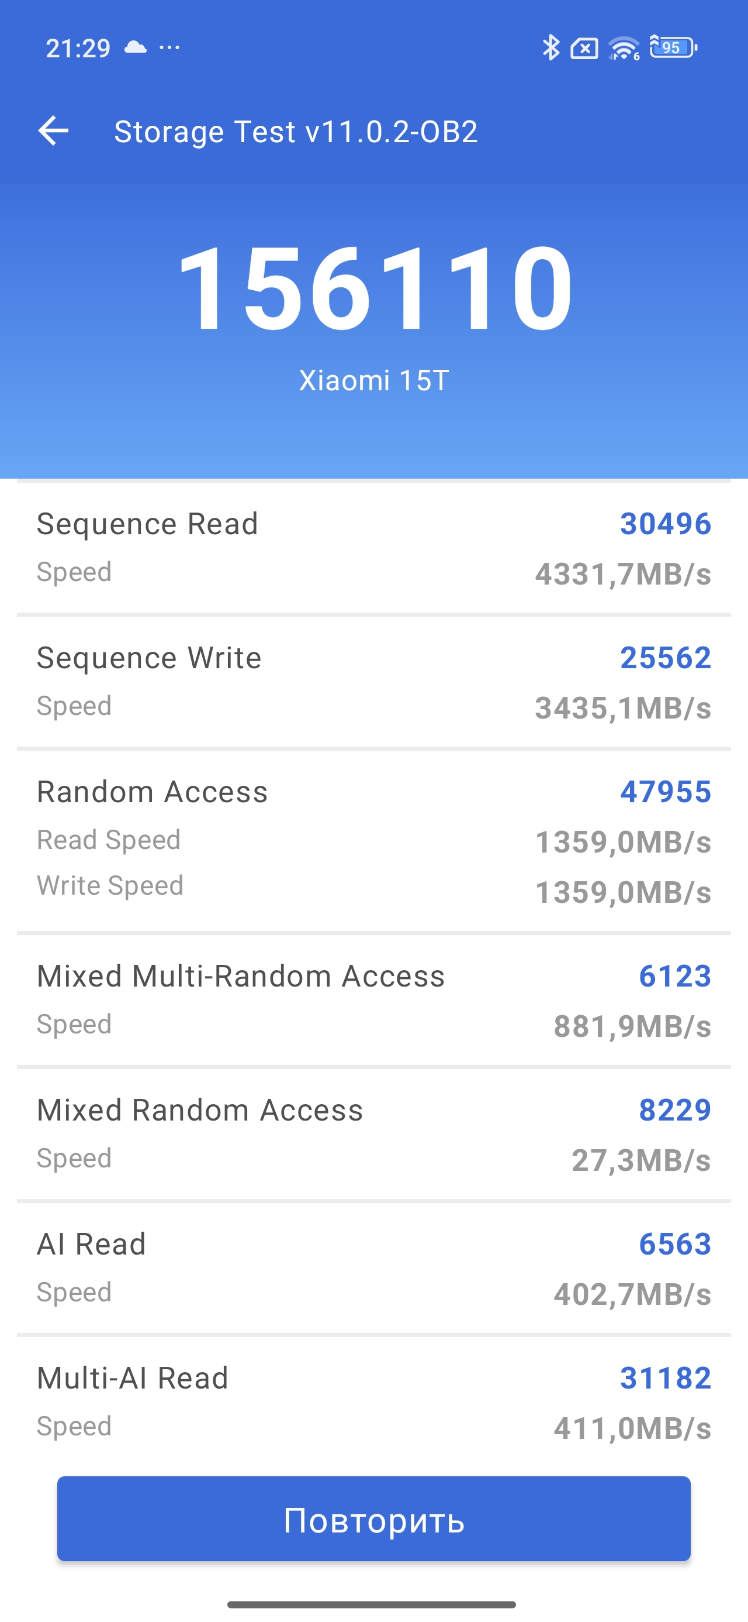748x1622 pixels.
Task: Tap the bottom navigation gesture bar
Action: (x=372, y=1604)
